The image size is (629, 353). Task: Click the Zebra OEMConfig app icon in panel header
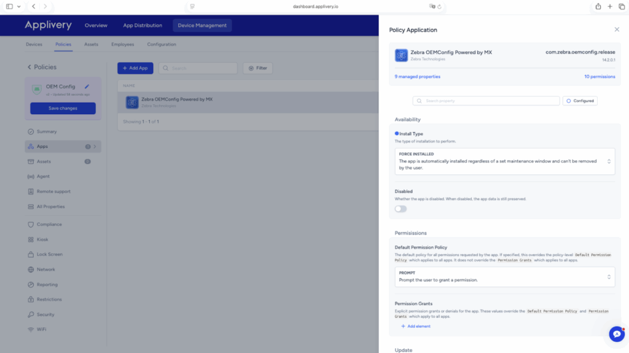point(401,55)
